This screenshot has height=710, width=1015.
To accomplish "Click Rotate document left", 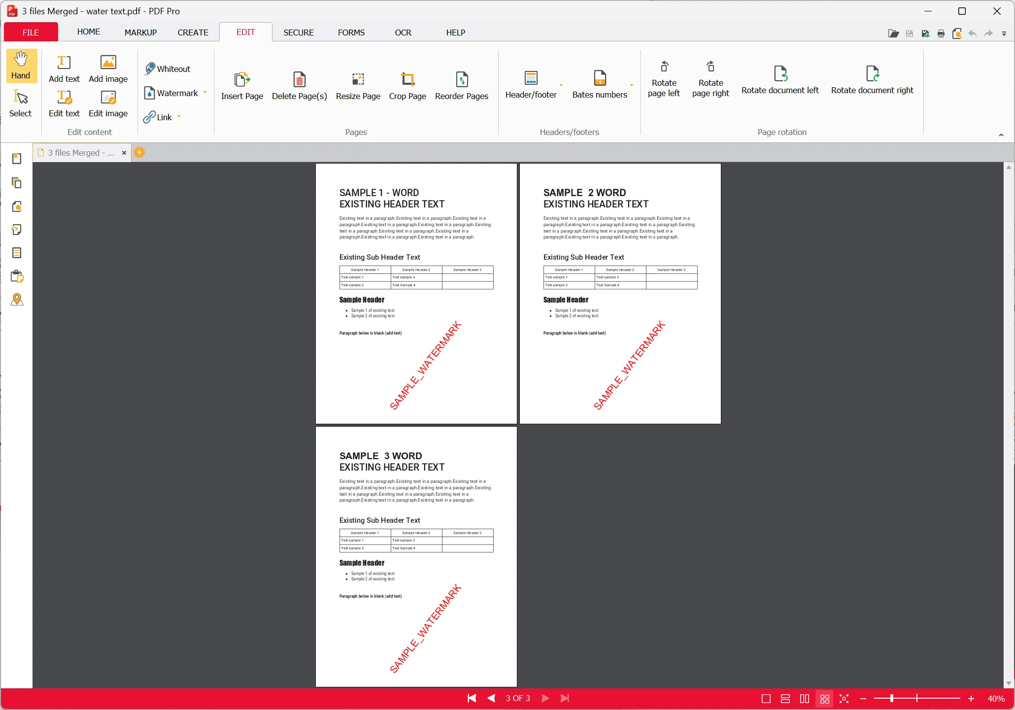I will tap(780, 80).
